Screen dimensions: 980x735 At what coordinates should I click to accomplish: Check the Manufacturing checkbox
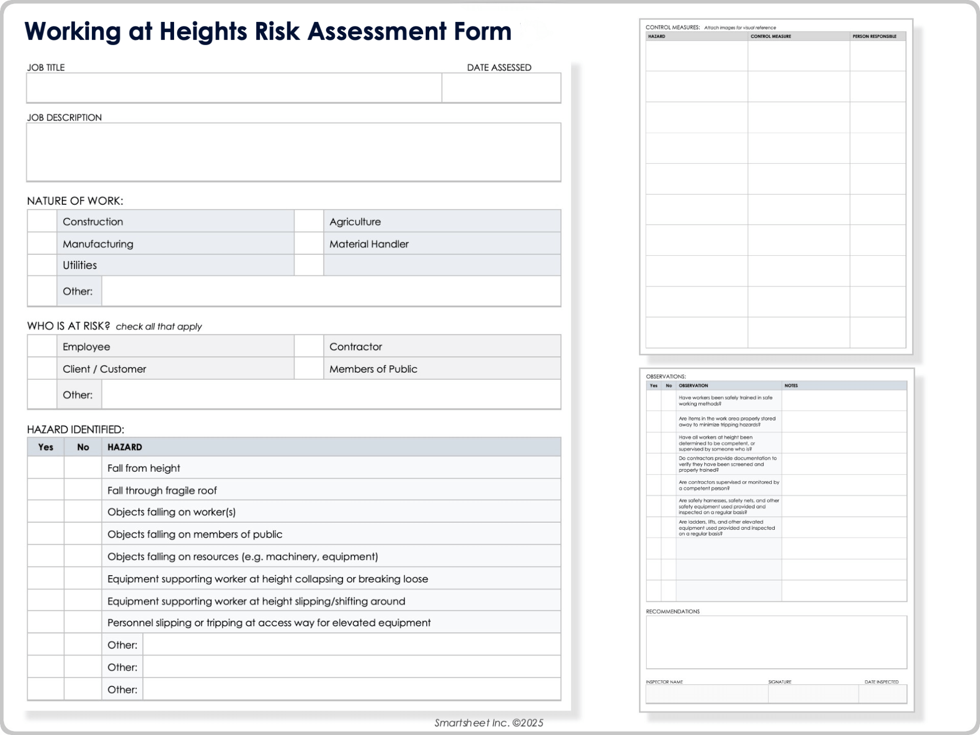[x=42, y=243]
